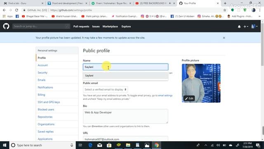The image size is (264, 149).
Task: Show more bookmarks chevron
Action: pos(259,16)
